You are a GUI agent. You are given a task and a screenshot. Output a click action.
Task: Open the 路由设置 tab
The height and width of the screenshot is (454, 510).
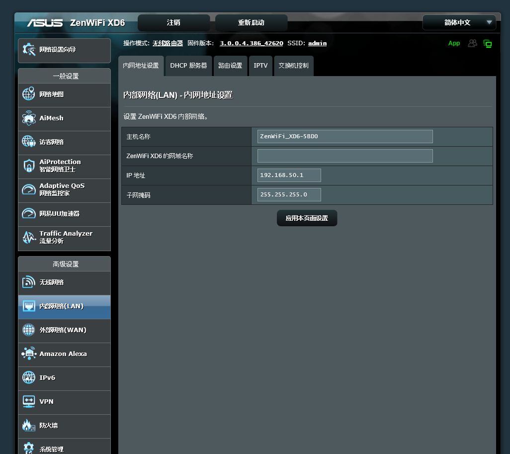230,66
